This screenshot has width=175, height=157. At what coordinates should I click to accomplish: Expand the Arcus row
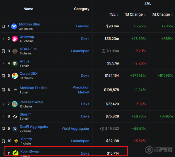(x=3, y=63)
